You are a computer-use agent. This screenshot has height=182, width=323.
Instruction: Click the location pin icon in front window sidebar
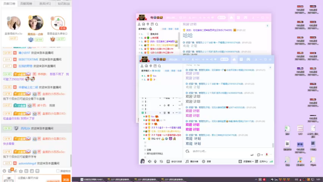(x=151, y=66)
